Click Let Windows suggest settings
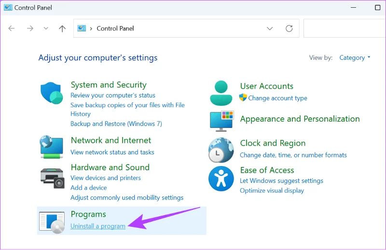 (x=281, y=181)
